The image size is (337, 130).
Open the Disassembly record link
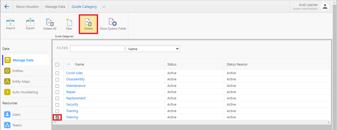pyautogui.click(x=75, y=79)
